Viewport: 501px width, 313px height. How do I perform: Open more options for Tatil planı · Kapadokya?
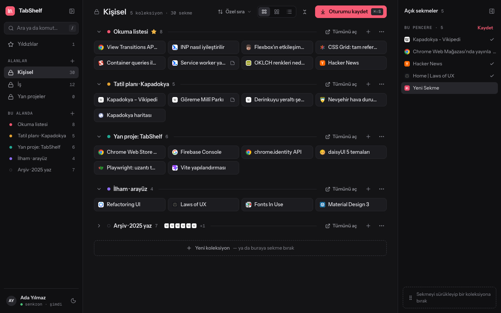point(382,84)
